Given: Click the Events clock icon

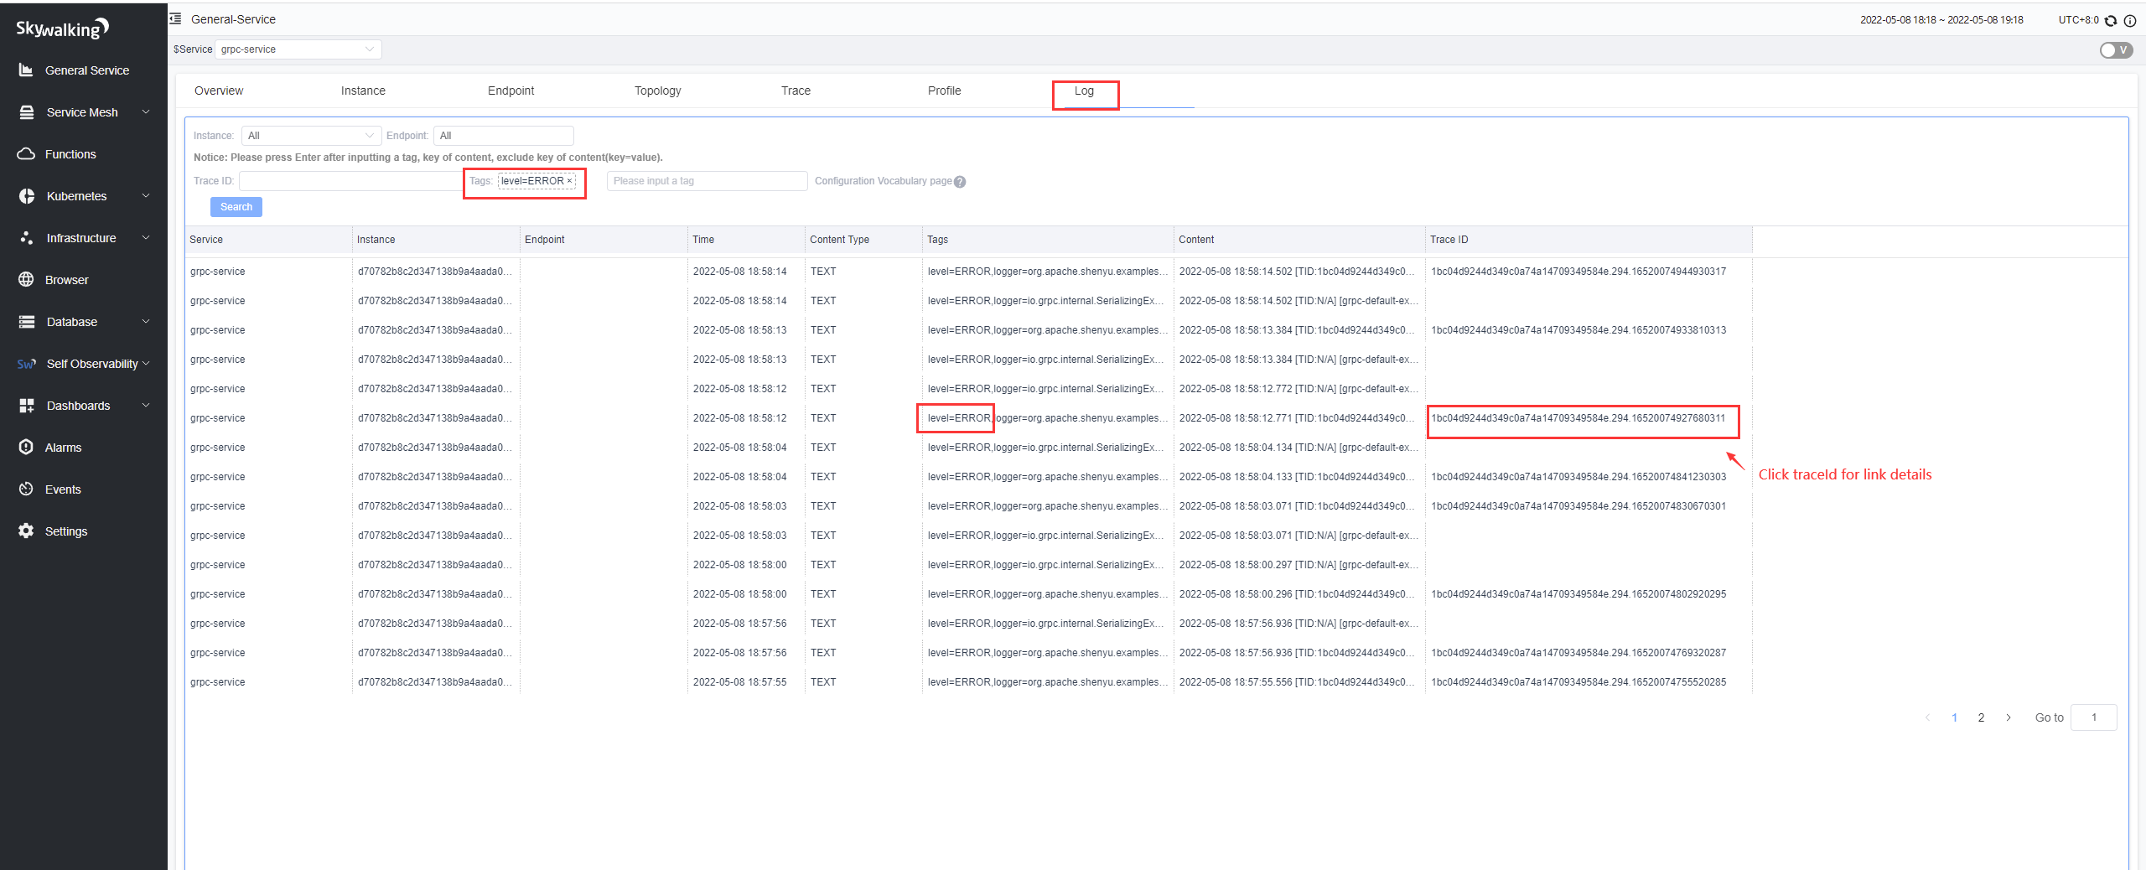Looking at the screenshot, I should [x=26, y=489].
